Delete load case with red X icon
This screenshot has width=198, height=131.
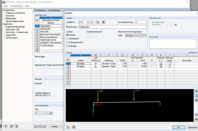(x=103, y=22)
